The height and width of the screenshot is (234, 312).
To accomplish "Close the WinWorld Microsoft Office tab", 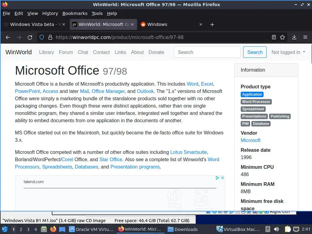I will [132, 24].
